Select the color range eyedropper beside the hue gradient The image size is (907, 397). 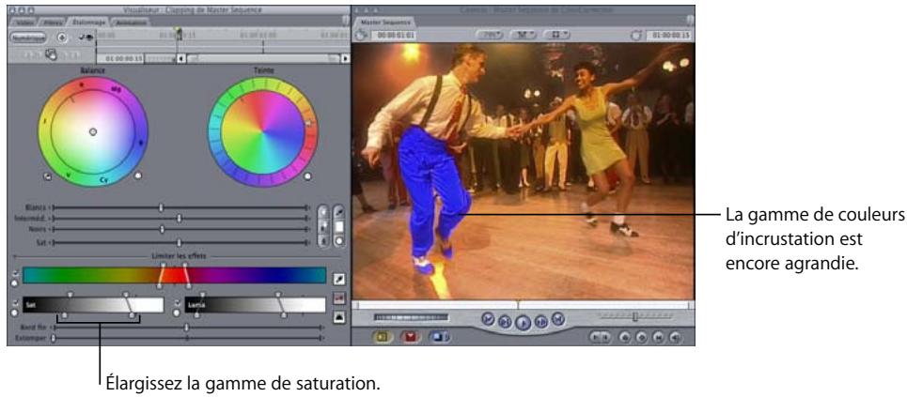[x=339, y=279]
